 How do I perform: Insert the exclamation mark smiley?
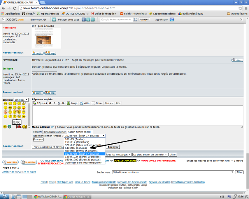(10, 116)
